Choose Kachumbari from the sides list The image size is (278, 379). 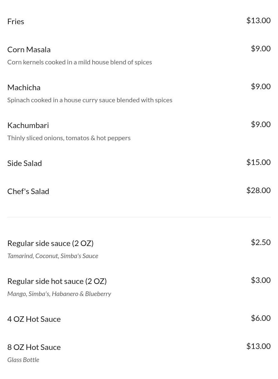coord(28,125)
